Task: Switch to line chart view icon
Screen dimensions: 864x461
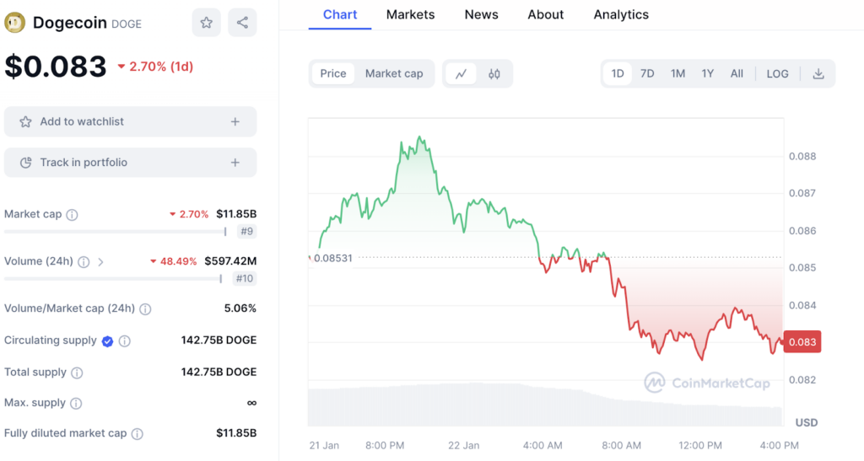Action: [461, 74]
